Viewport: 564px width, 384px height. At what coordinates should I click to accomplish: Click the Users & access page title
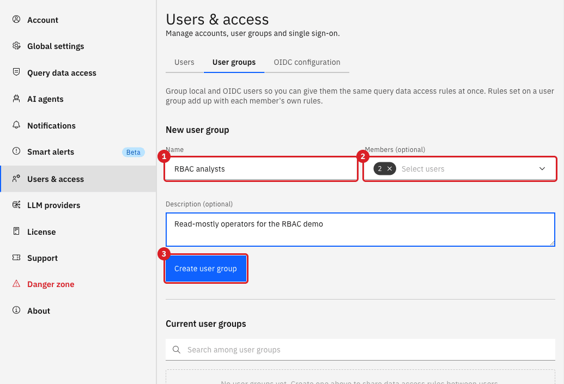click(217, 20)
